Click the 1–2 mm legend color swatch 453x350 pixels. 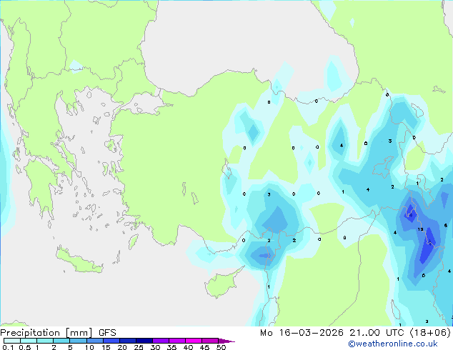tap(45, 341)
